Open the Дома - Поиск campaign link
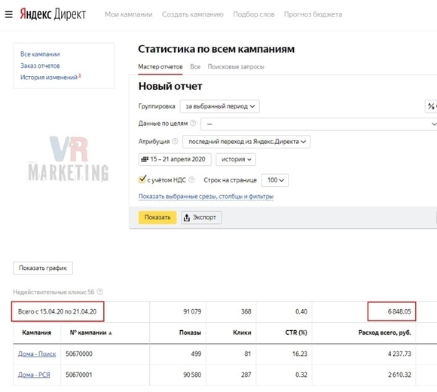The image size is (437, 392). [37, 354]
